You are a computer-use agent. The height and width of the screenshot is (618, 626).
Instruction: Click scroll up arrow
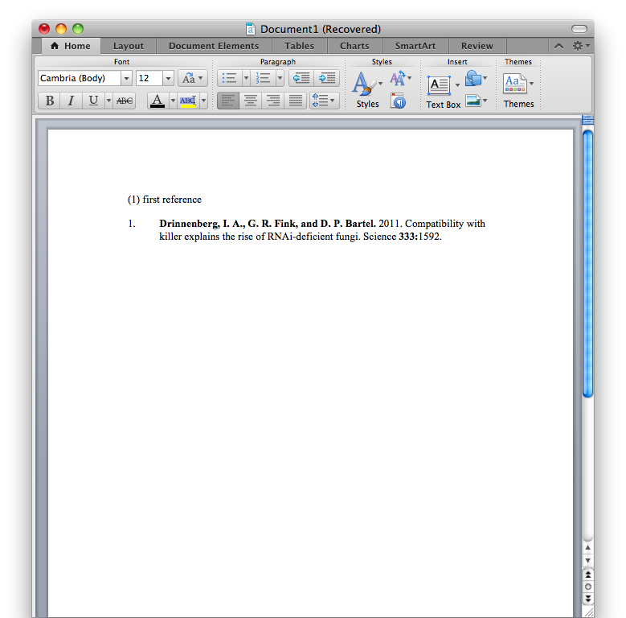point(587,548)
